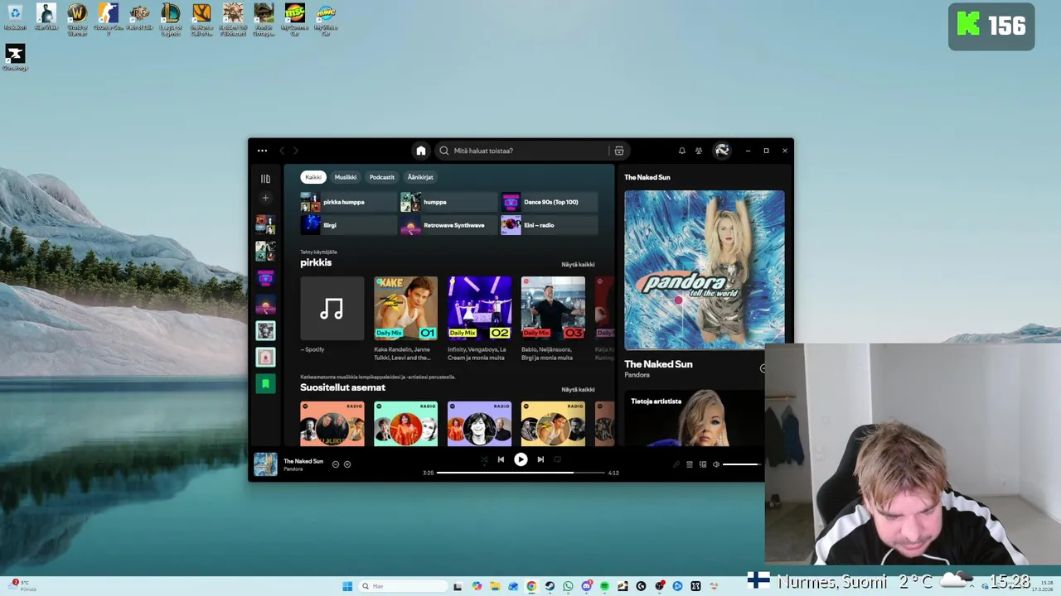Open Google Chrome from the taskbar
This screenshot has width=1061, height=596.
tap(531, 586)
